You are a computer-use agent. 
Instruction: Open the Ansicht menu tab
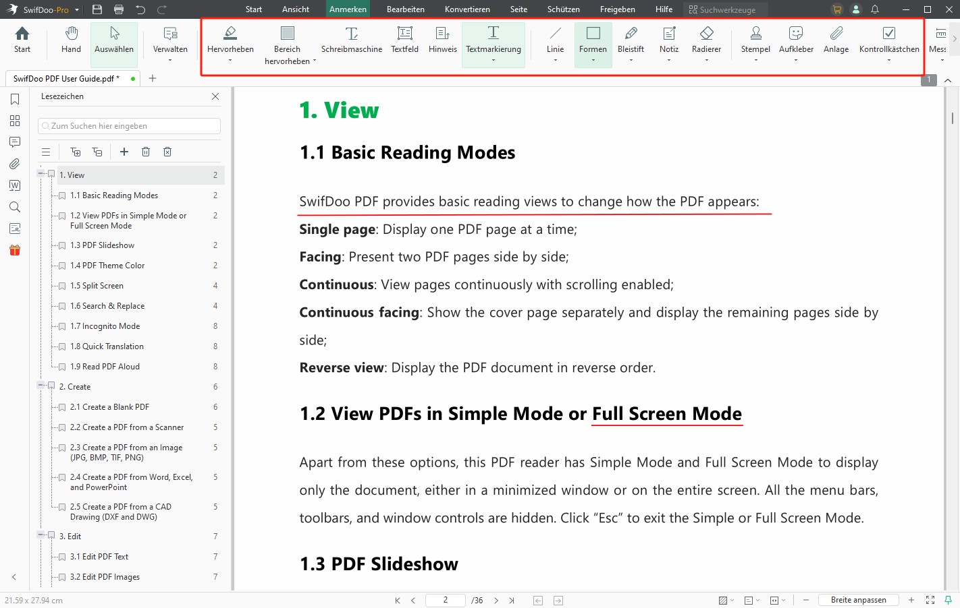tap(296, 9)
